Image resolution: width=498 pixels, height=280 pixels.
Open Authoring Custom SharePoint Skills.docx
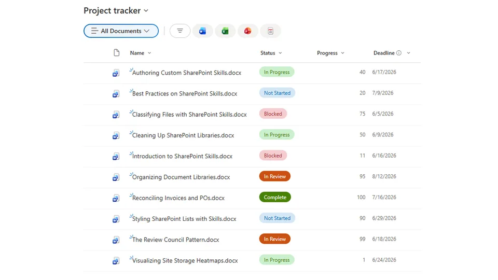187,73
